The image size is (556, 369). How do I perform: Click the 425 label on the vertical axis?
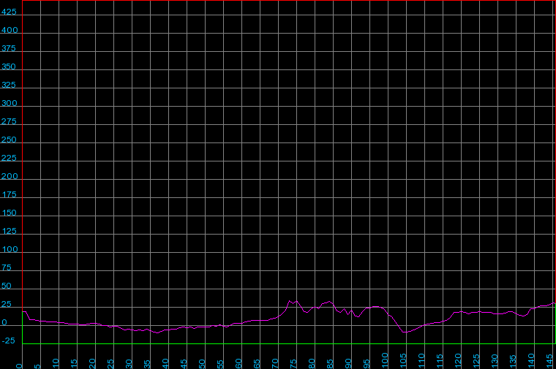point(9,12)
